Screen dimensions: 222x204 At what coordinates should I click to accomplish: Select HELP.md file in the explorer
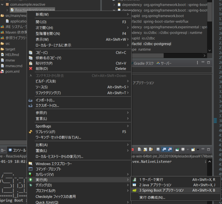click(12, 55)
